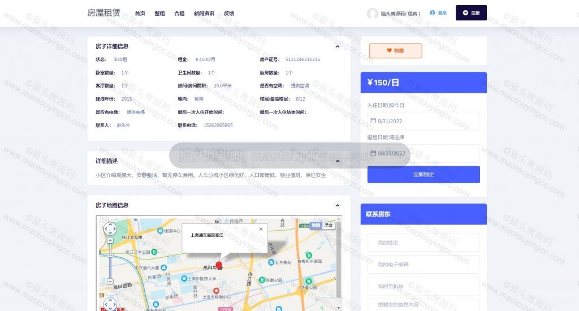Click the 我的姓名 name input
Viewport: 579px width, 311px height.
[x=424, y=243]
